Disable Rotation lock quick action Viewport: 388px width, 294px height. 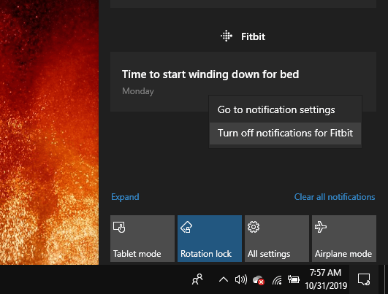(x=210, y=239)
